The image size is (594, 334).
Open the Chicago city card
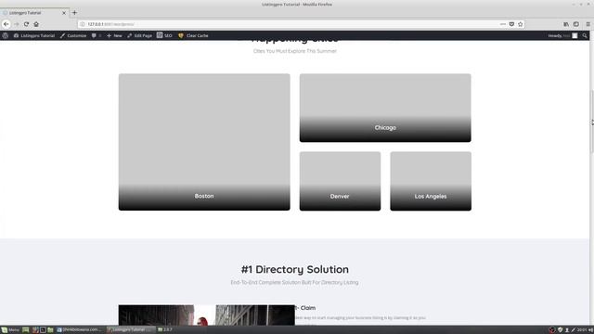(385, 108)
